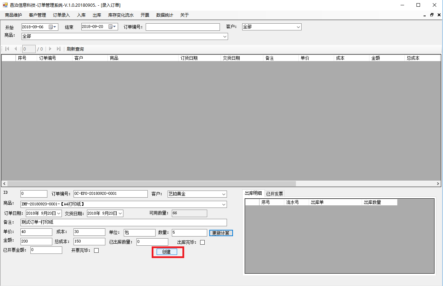The image size is (443, 286).
Task: Go to previous record arrow icon
Action: (x=15, y=49)
